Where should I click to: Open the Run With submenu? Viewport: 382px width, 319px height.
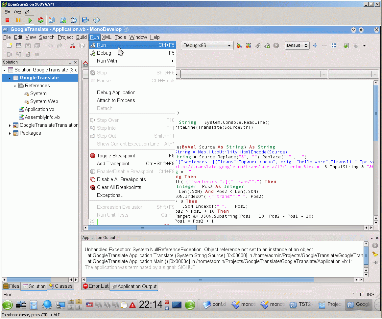[132, 61]
